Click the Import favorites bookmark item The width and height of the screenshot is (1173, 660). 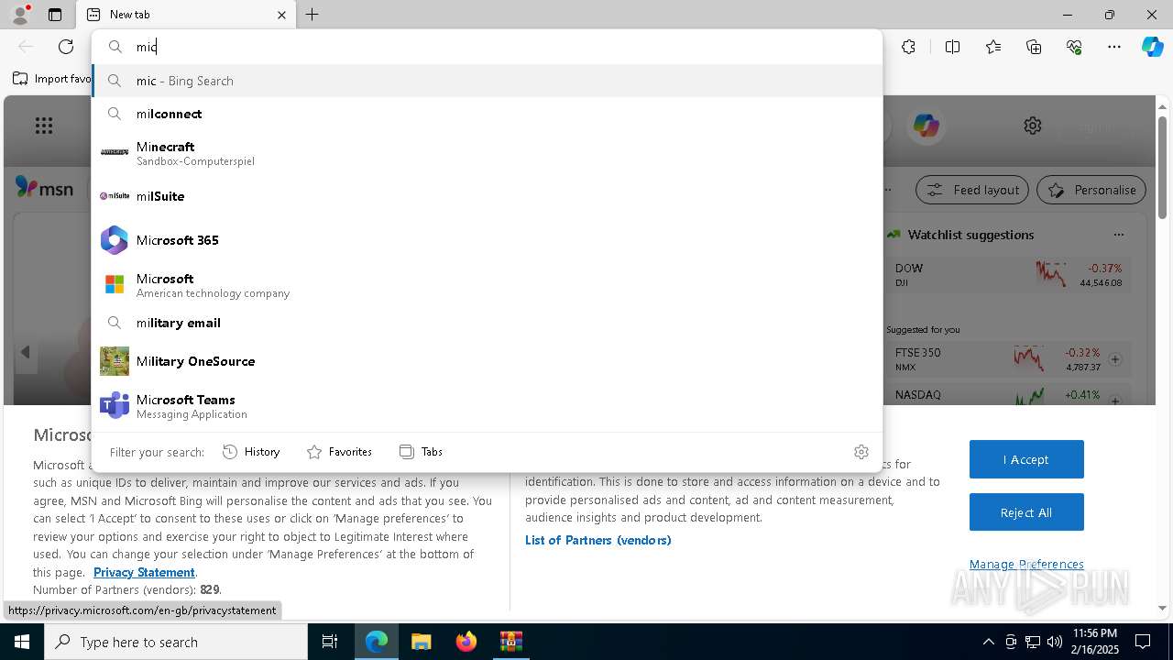click(x=51, y=79)
